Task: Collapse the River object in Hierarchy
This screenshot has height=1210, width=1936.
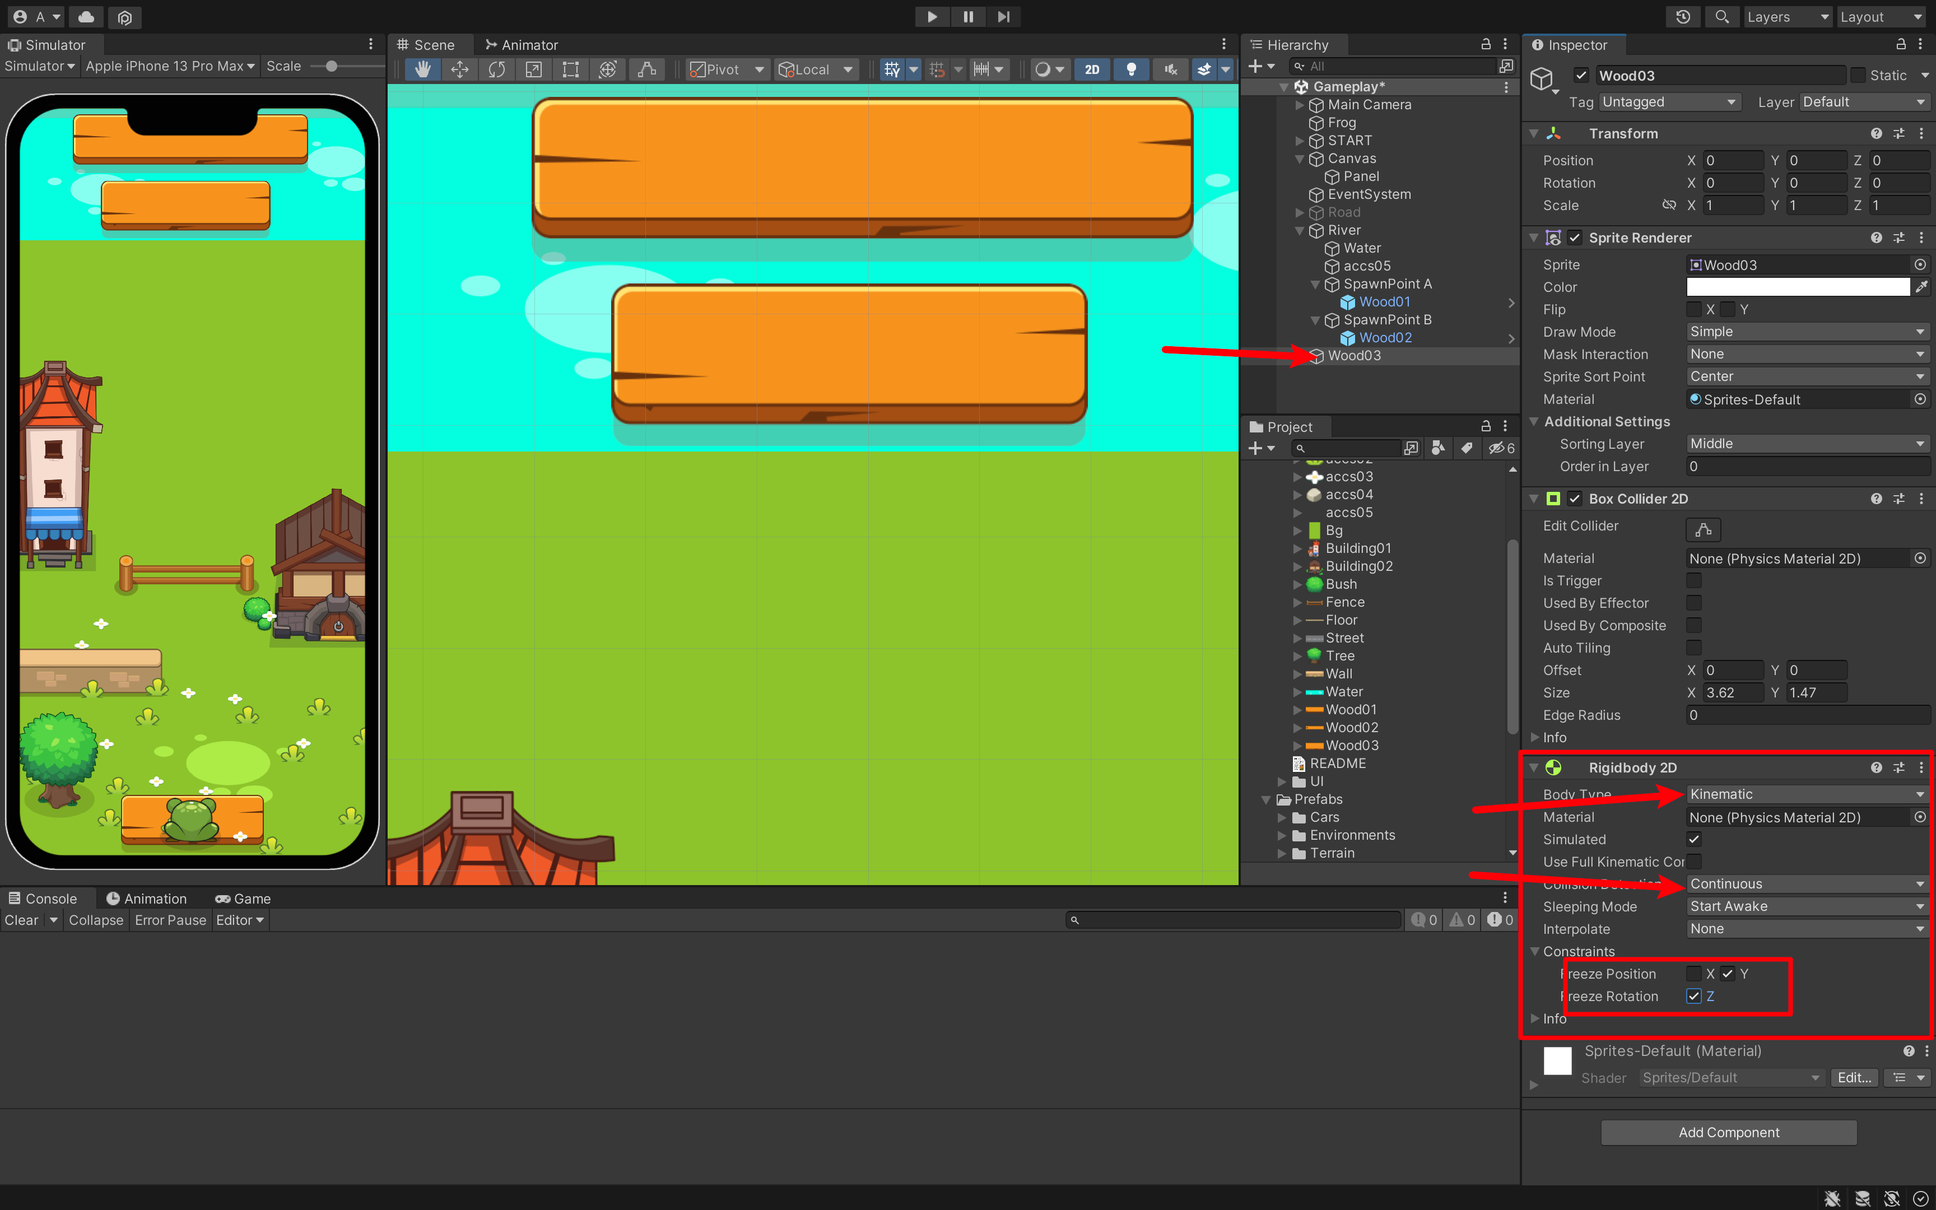Action: point(1300,230)
